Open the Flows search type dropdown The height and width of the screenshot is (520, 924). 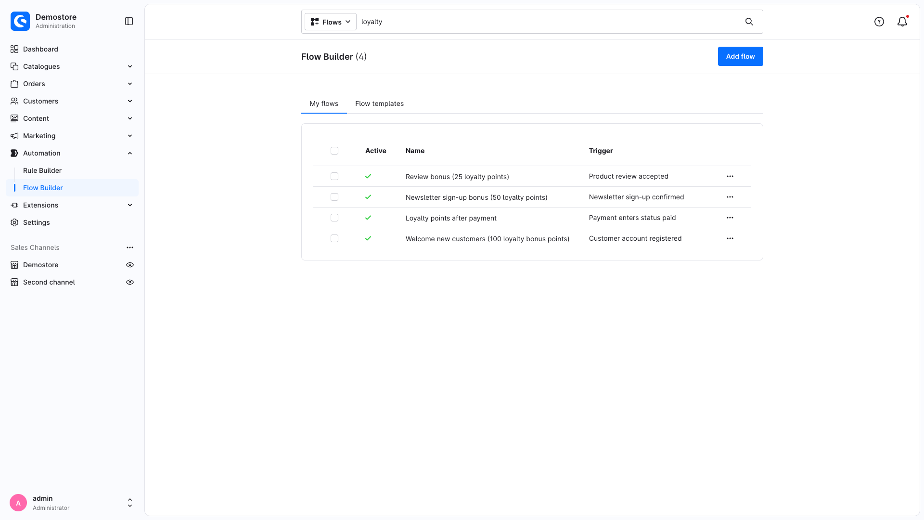tap(331, 22)
